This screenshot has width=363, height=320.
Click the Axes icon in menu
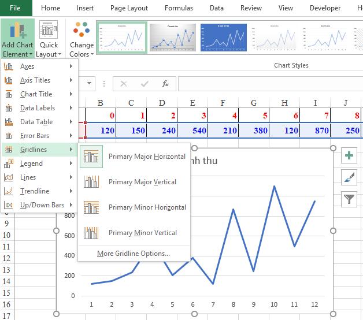click(x=9, y=66)
